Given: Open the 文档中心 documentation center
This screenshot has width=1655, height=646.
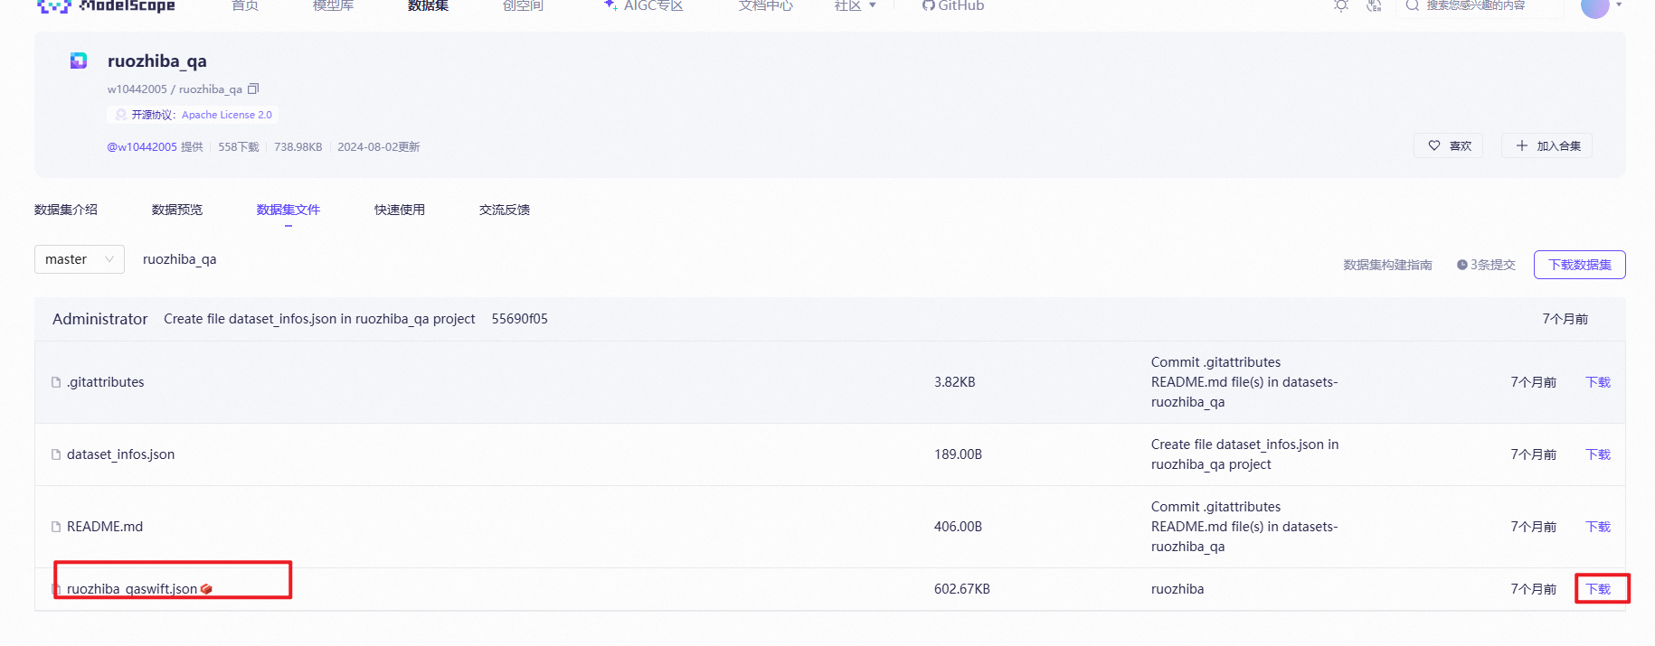Looking at the screenshot, I should click(765, 5).
